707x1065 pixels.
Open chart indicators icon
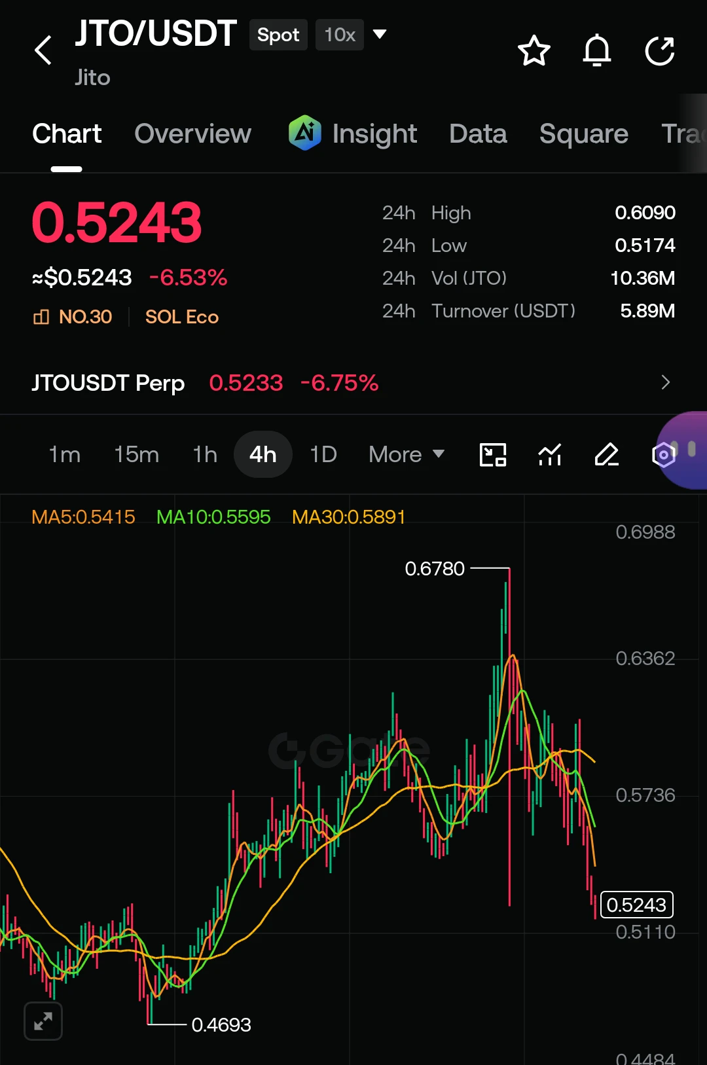tap(550, 454)
